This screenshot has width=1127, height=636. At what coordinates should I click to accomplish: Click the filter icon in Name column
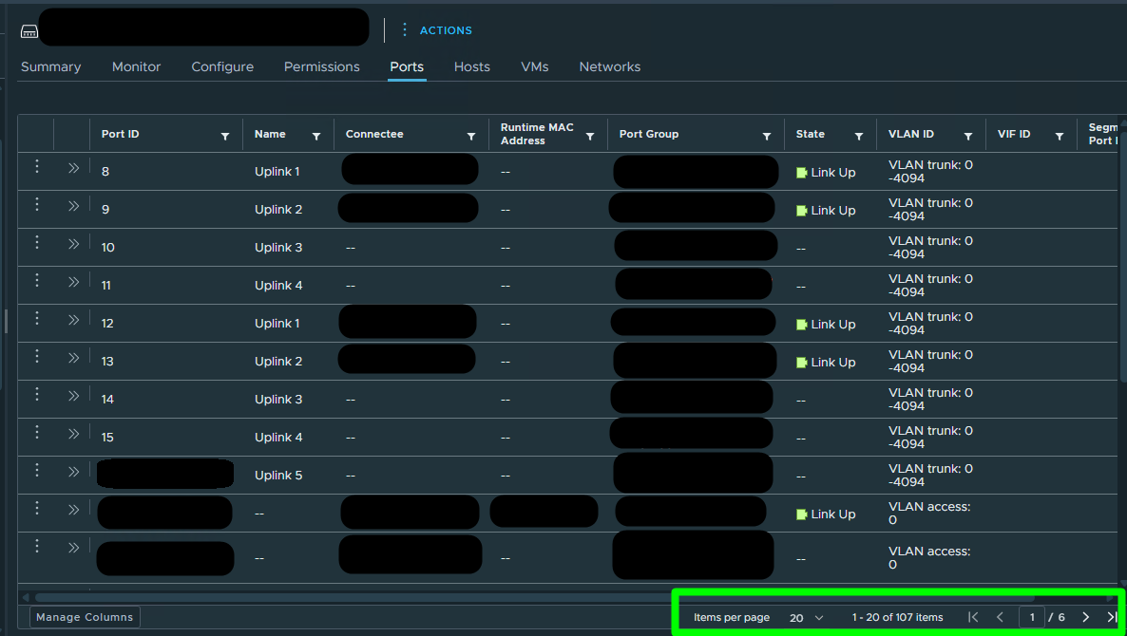click(x=316, y=137)
